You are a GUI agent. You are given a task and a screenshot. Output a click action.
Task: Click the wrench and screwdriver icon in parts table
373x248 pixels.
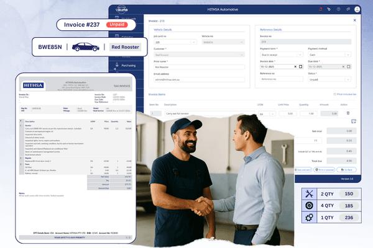[x=309, y=194]
